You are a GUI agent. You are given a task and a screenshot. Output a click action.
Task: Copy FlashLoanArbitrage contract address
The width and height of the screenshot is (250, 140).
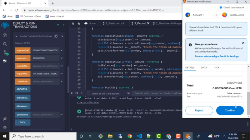click(56, 36)
